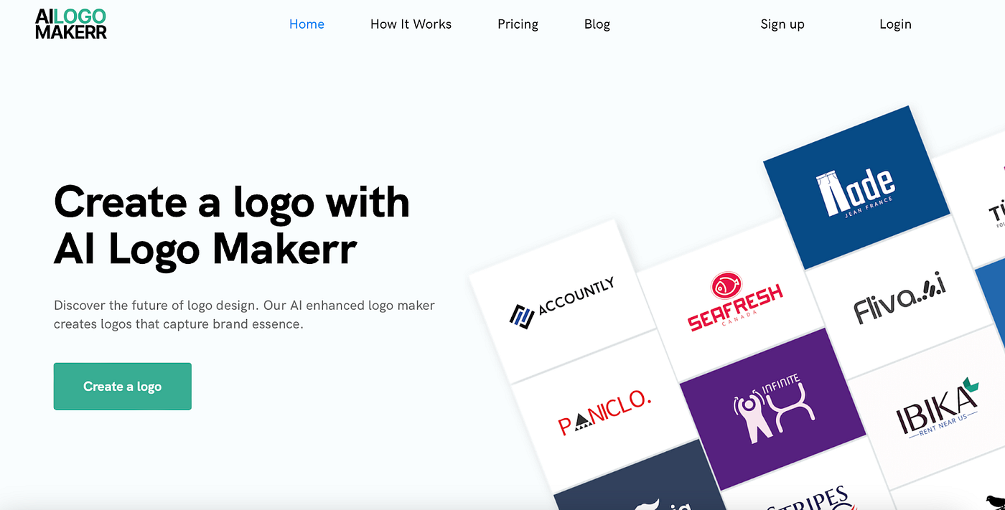Open the Home menu item
The width and height of the screenshot is (1005, 510).
[307, 24]
